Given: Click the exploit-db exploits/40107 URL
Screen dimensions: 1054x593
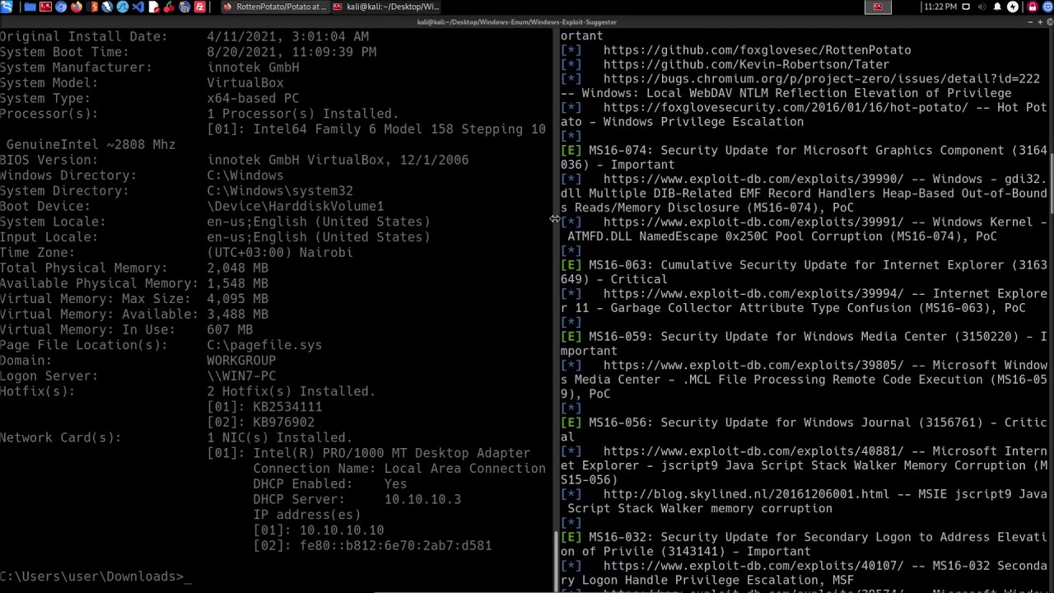Looking at the screenshot, I should [753, 566].
